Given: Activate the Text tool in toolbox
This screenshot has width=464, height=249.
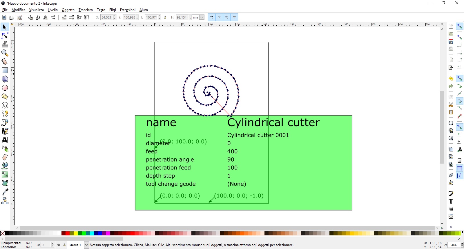Looking at the screenshot, I should [x=5, y=140].
